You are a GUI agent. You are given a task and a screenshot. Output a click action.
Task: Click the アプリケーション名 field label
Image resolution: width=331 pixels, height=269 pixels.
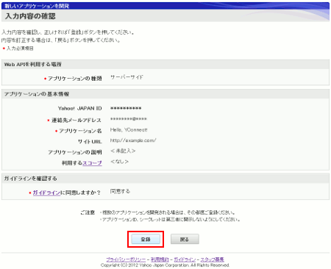point(80,131)
